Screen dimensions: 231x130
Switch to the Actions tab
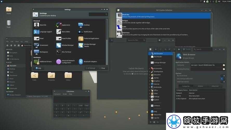click(200, 86)
